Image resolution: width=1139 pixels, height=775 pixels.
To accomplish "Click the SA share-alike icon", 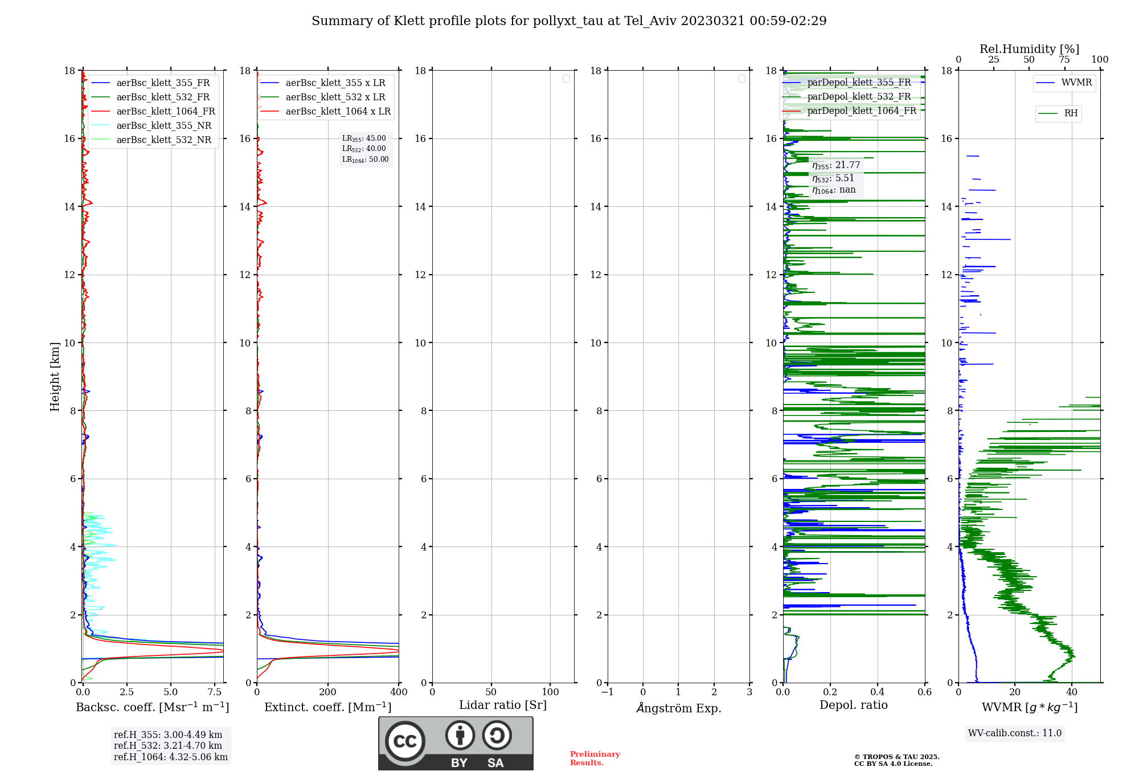I will pos(497,735).
